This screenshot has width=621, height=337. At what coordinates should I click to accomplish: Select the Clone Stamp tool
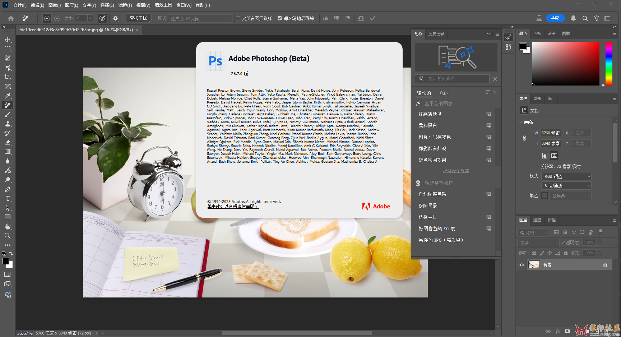[x=8, y=124]
